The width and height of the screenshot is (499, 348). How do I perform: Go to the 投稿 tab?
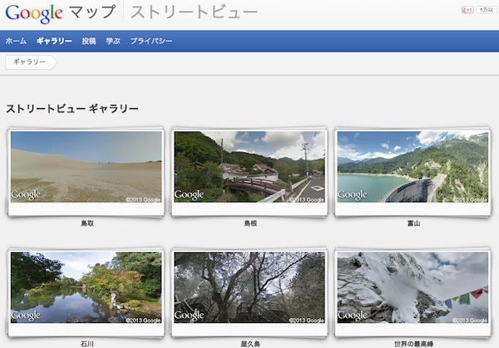89,41
